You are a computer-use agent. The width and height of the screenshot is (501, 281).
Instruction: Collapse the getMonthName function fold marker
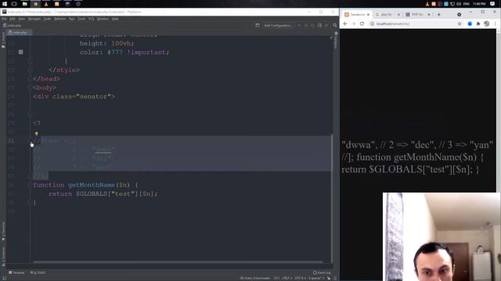click(30, 185)
